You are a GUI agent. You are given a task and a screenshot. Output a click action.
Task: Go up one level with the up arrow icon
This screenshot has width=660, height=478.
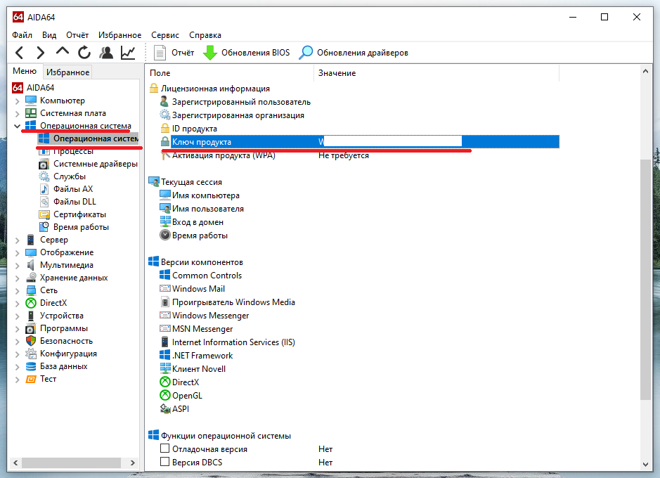click(63, 52)
